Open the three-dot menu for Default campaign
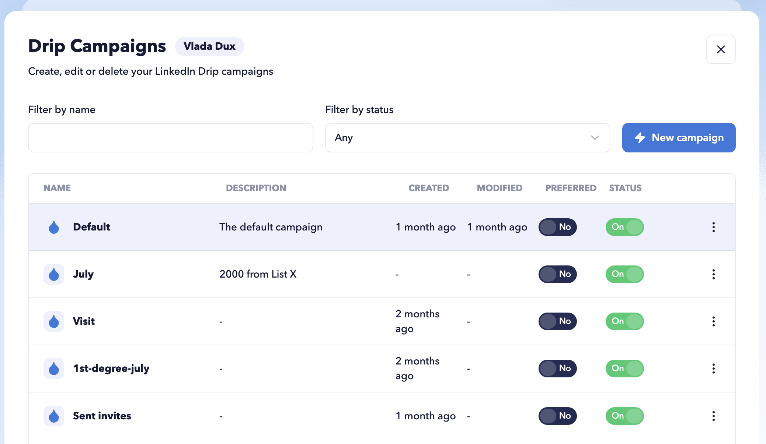The width and height of the screenshot is (766, 444). 714,227
